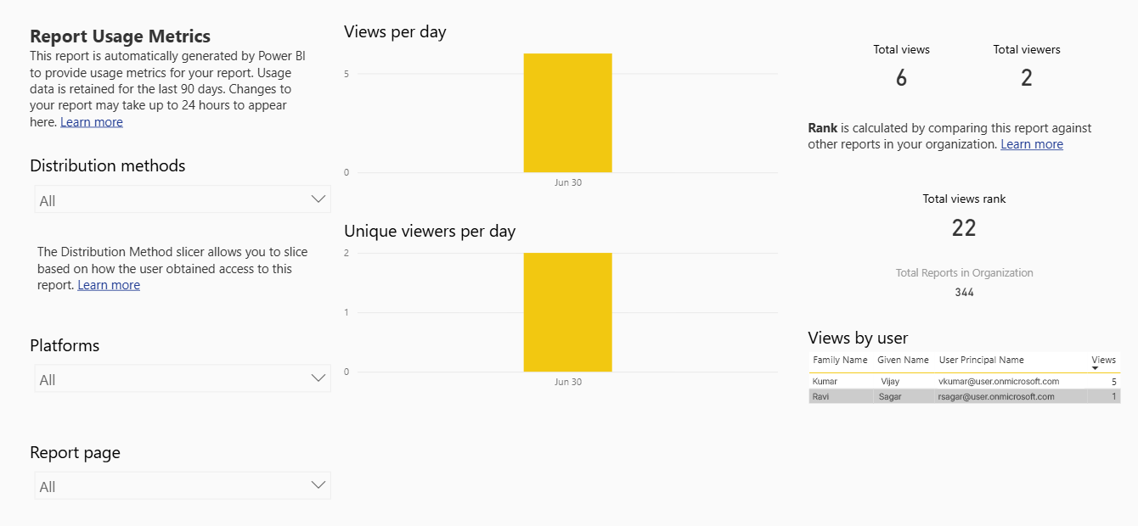Sort by User Principal Name column
The width and height of the screenshot is (1138, 526).
pos(981,360)
